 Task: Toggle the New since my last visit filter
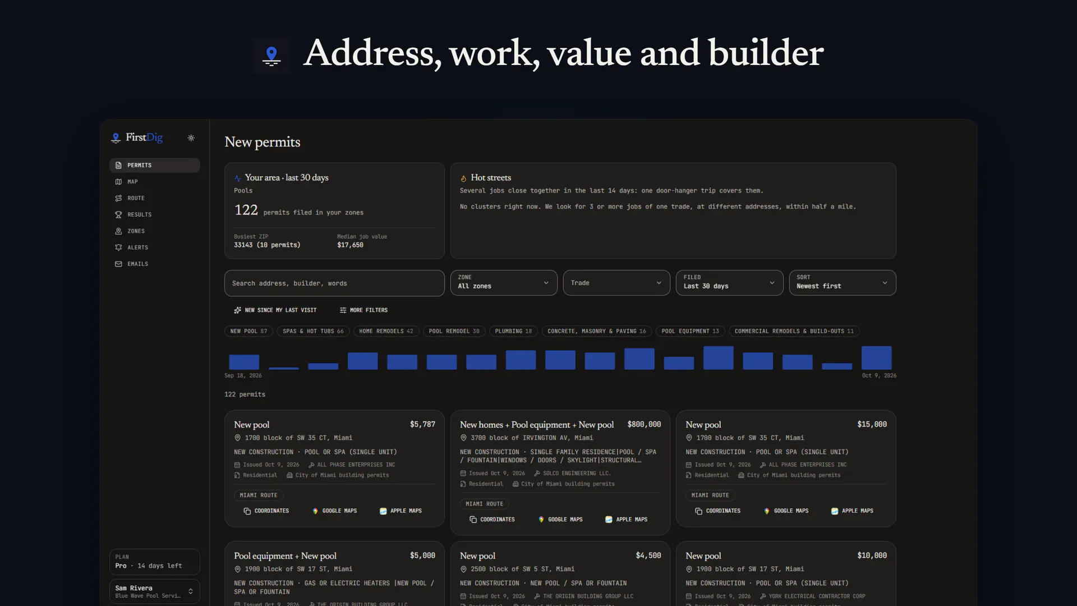point(275,310)
